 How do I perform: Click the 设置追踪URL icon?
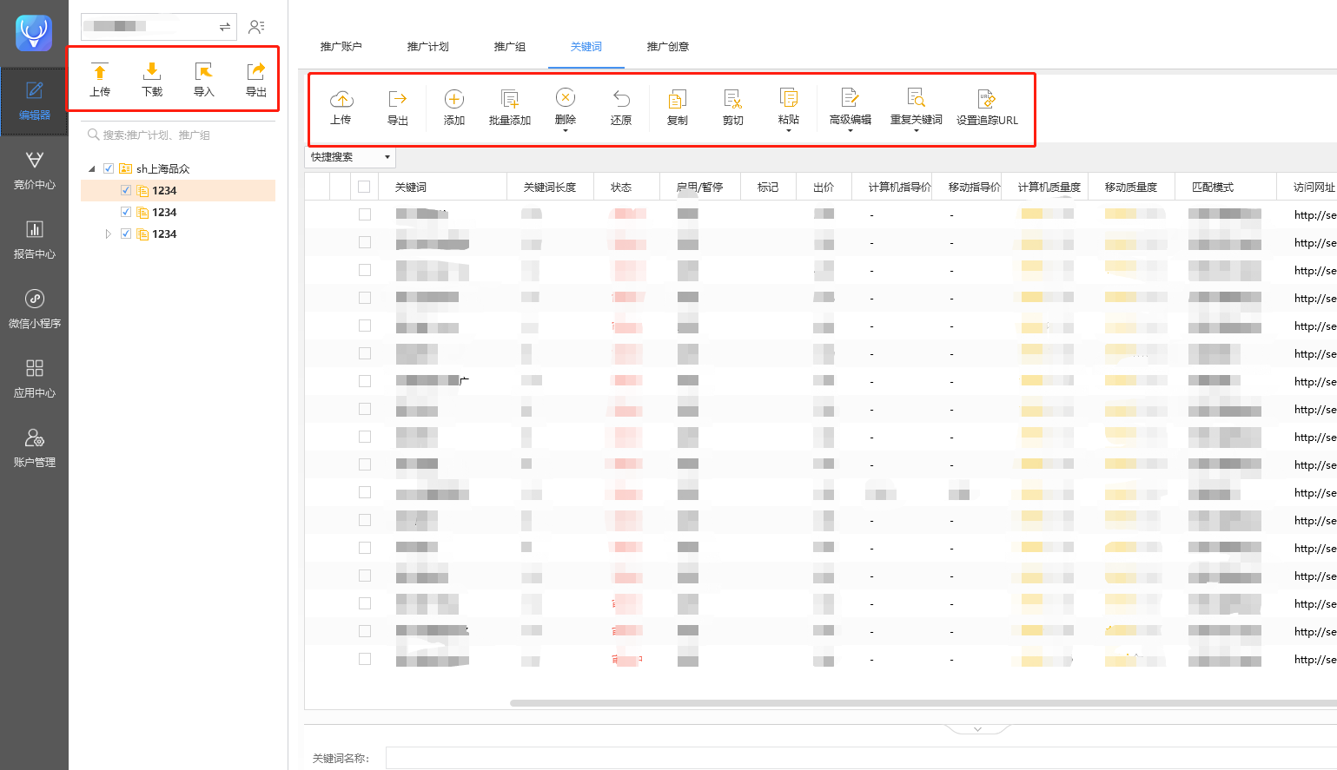click(x=987, y=99)
